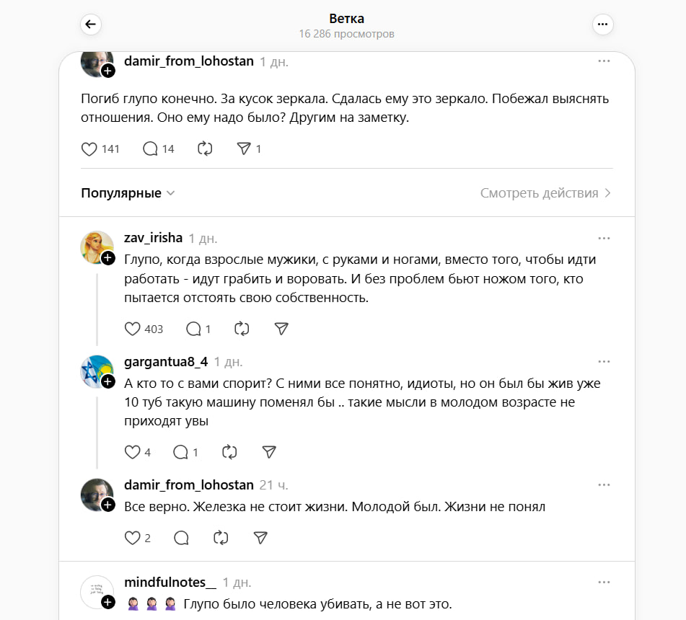Open replies on the main post (14)

(x=150, y=149)
